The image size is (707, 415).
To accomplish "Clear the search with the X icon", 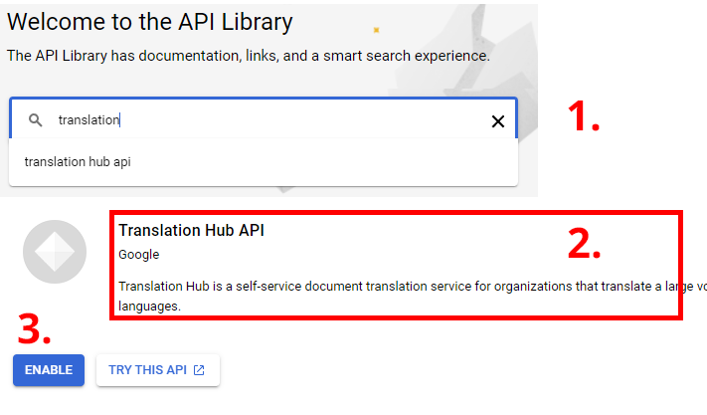I will pyautogui.click(x=498, y=121).
